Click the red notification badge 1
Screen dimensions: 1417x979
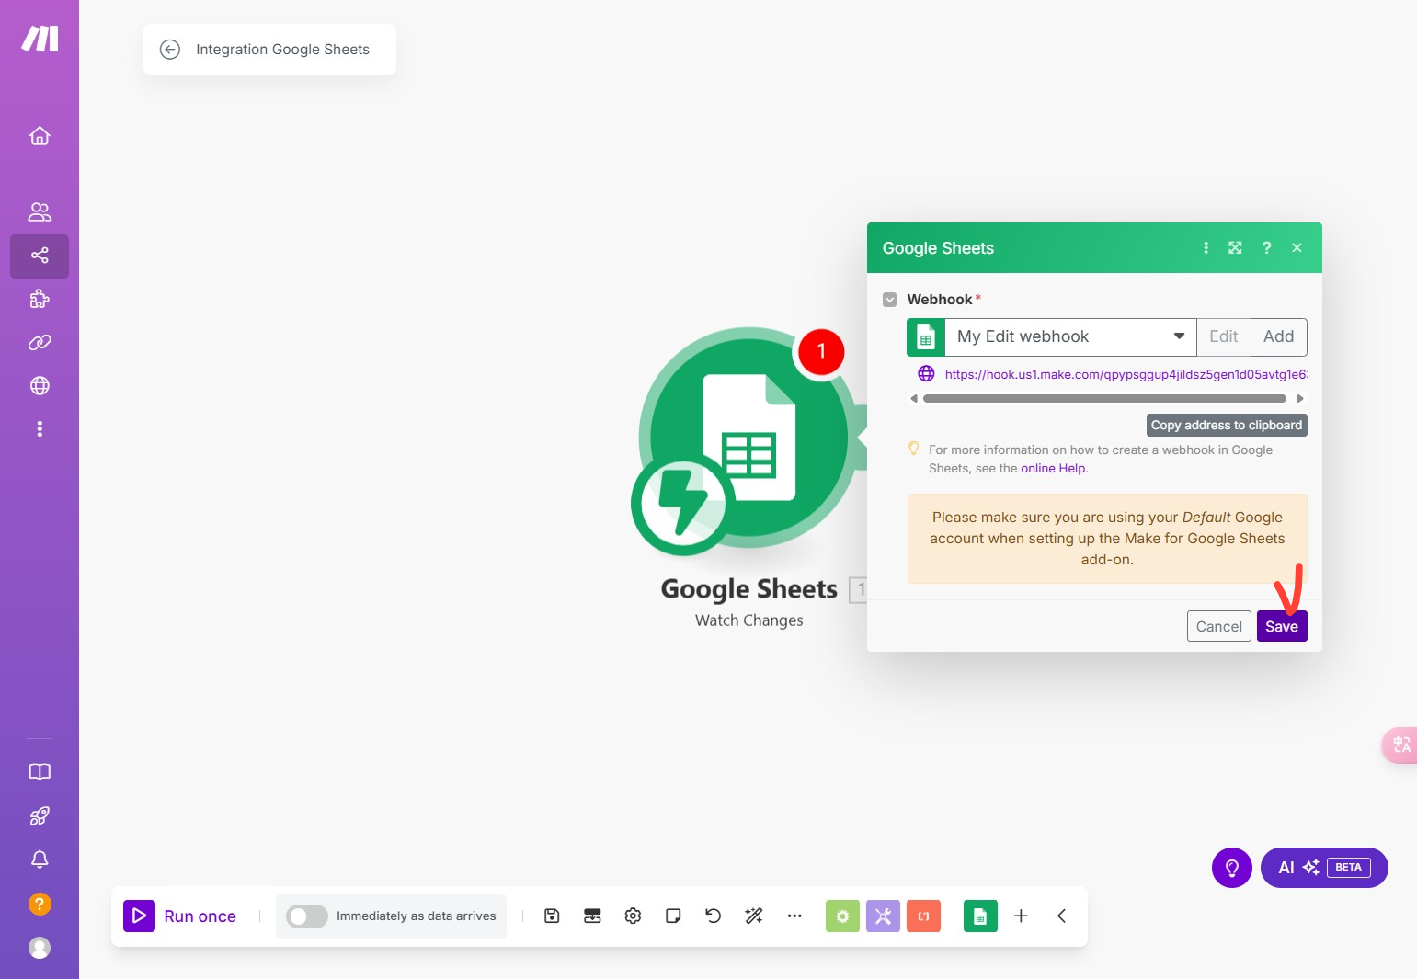click(x=821, y=352)
